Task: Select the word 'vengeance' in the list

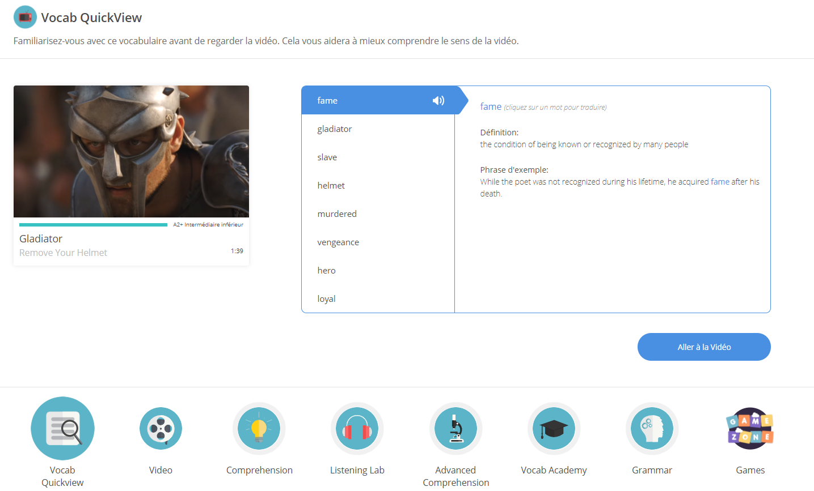Action: coord(378,242)
